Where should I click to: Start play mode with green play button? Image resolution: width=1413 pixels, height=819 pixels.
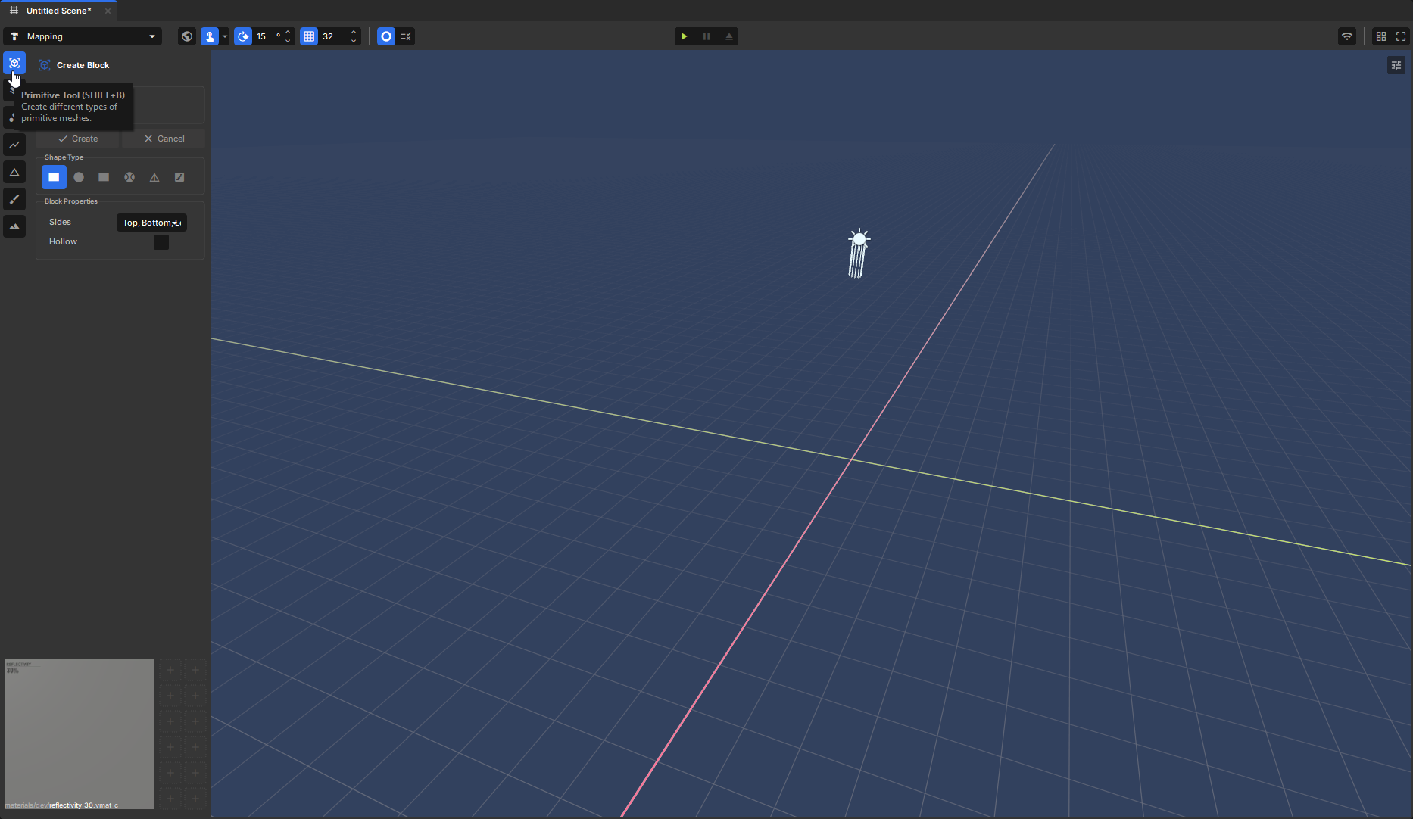click(x=685, y=36)
